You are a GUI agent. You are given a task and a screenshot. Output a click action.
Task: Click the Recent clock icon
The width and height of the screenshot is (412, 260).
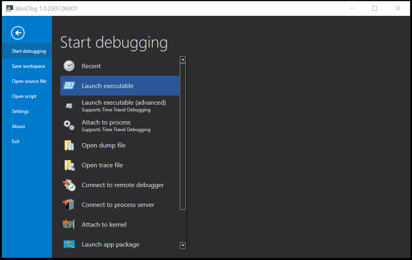(x=69, y=66)
